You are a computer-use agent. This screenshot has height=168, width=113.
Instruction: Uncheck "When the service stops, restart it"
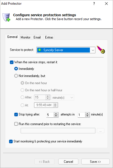[x=12, y=62]
